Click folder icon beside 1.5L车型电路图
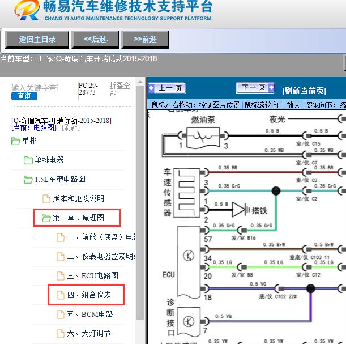346x344 pixels. (x=28, y=180)
